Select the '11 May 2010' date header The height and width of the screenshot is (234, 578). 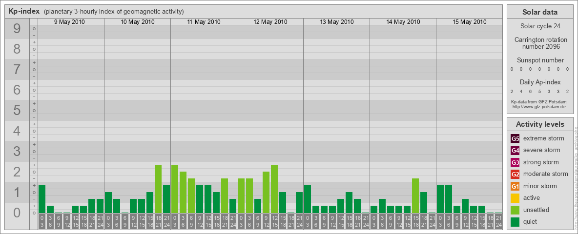click(204, 22)
